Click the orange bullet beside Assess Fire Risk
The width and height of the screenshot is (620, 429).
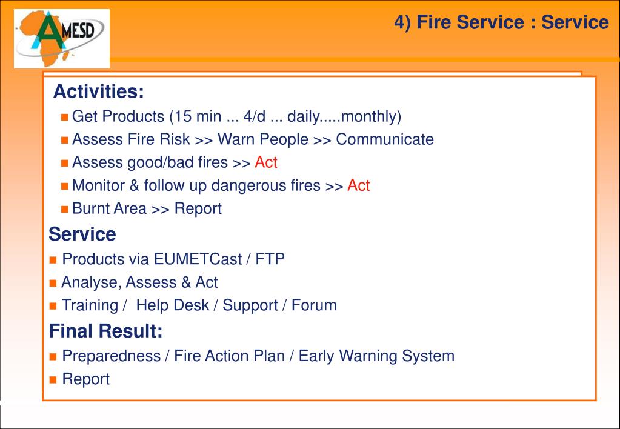click(65, 141)
